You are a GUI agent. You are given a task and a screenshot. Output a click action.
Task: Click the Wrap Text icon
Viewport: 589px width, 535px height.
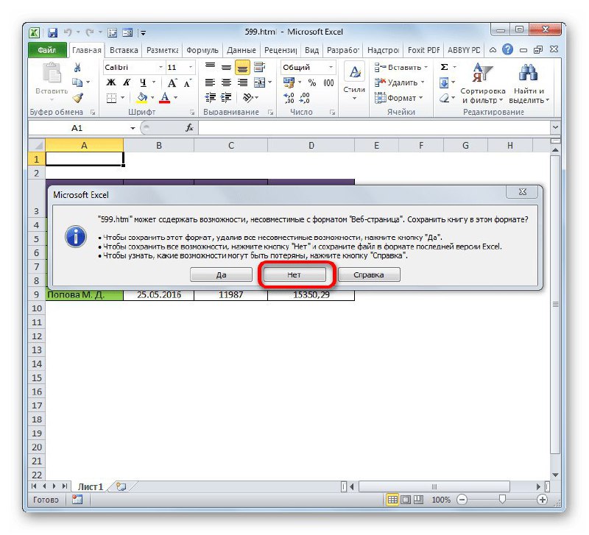tap(260, 67)
